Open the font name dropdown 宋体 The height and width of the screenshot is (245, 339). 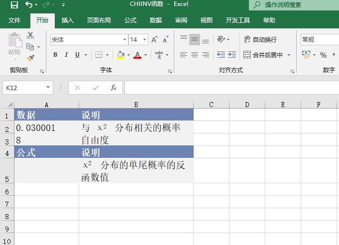pyautogui.click(x=125, y=39)
